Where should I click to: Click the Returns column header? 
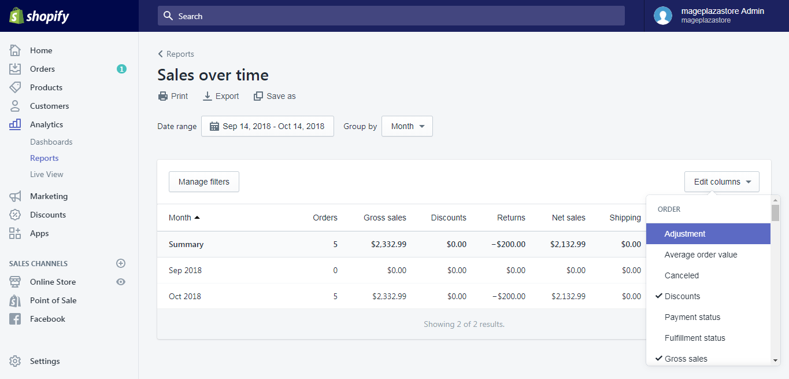click(x=511, y=218)
